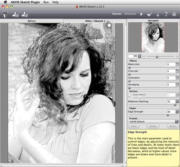This screenshot has height=167, width=180.
Task: Click the save presets export icon
Action: [x=25, y=14]
